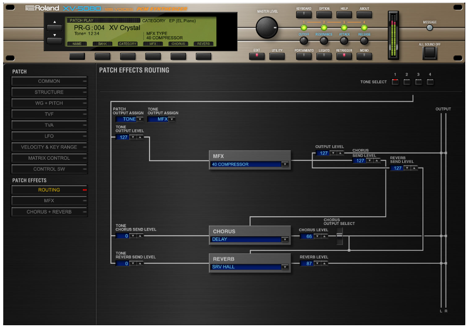
Task: Decrease the Tone Chorus Send Level
Action: pyautogui.click(x=133, y=236)
